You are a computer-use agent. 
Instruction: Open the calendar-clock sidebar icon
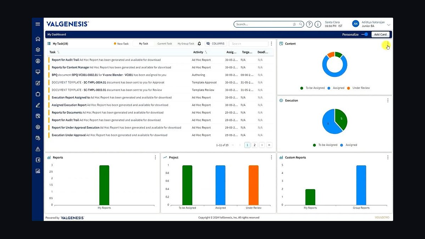click(38, 138)
